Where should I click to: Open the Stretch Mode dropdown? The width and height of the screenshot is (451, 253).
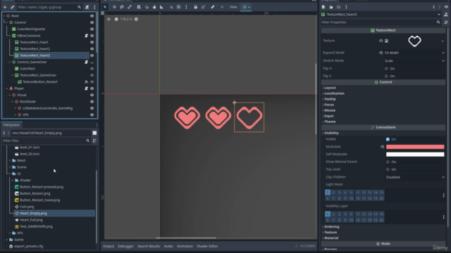click(414, 61)
